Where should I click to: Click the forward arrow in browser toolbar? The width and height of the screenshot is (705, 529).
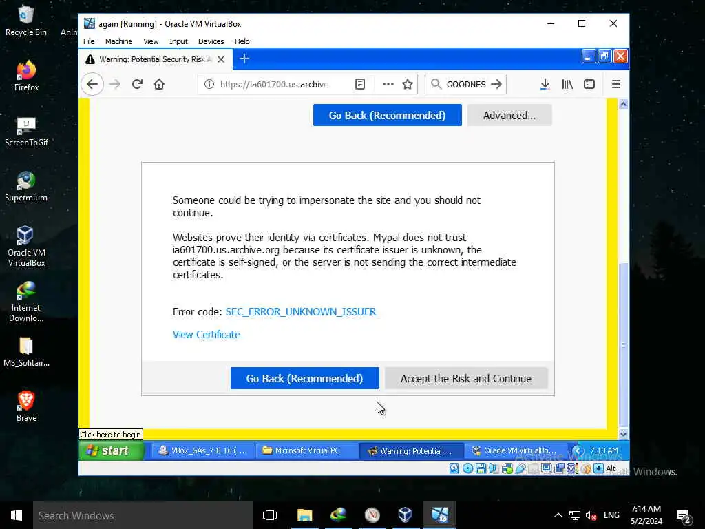[x=115, y=84]
